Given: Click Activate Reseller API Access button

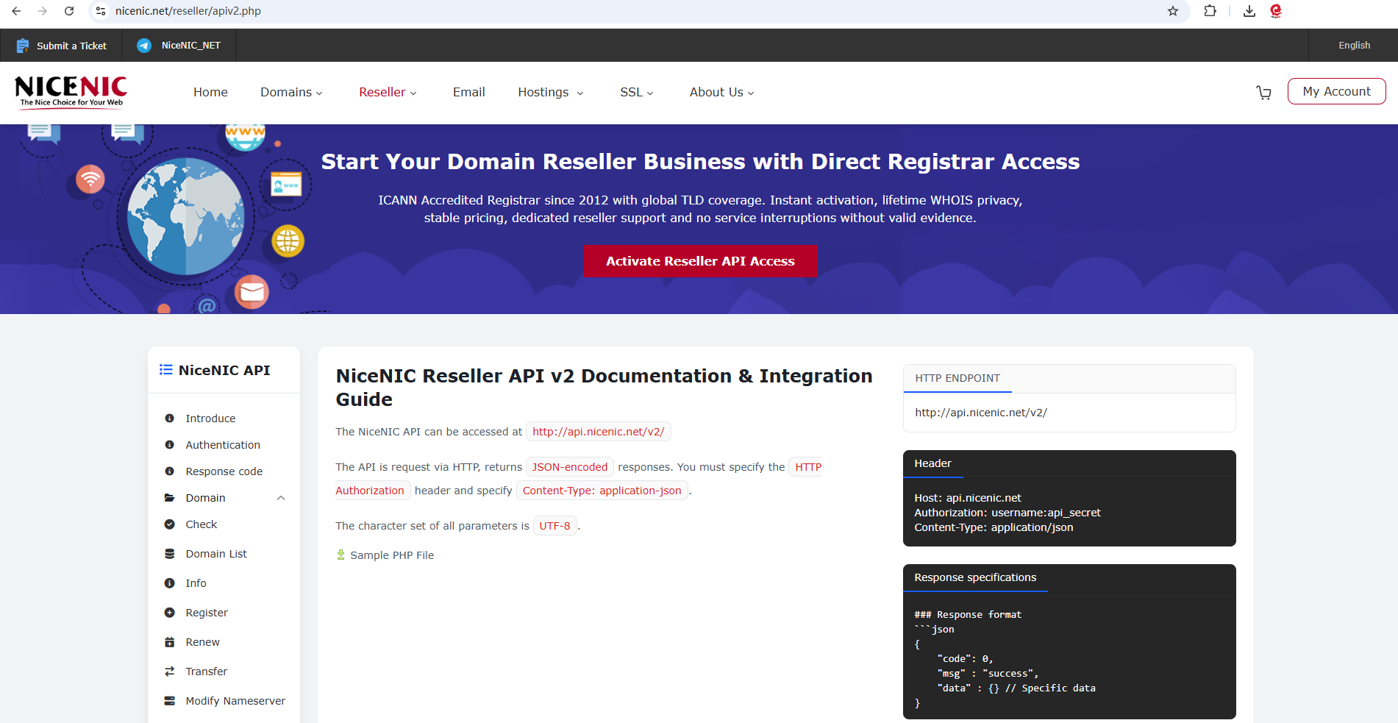Looking at the screenshot, I should click(x=700, y=261).
